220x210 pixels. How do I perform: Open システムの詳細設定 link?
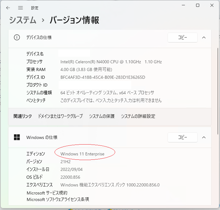click(138, 116)
